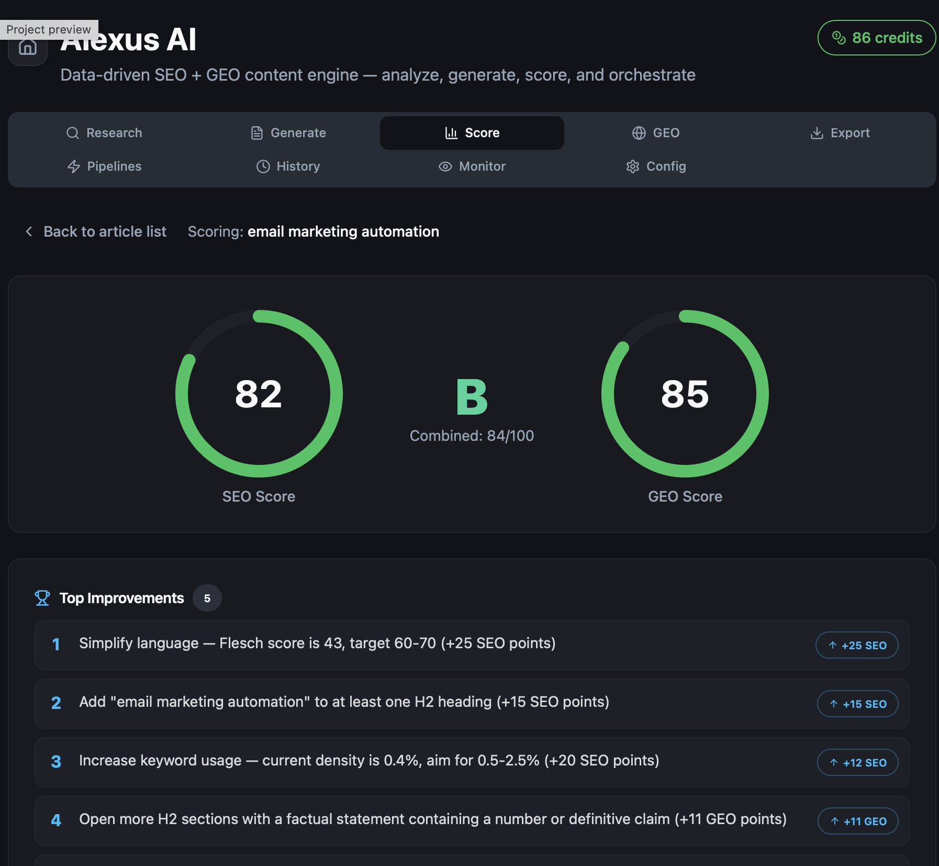The width and height of the screenshot is (939, 866).
Task: Click the credits coin icon
Action: click(x=839, y=38)
